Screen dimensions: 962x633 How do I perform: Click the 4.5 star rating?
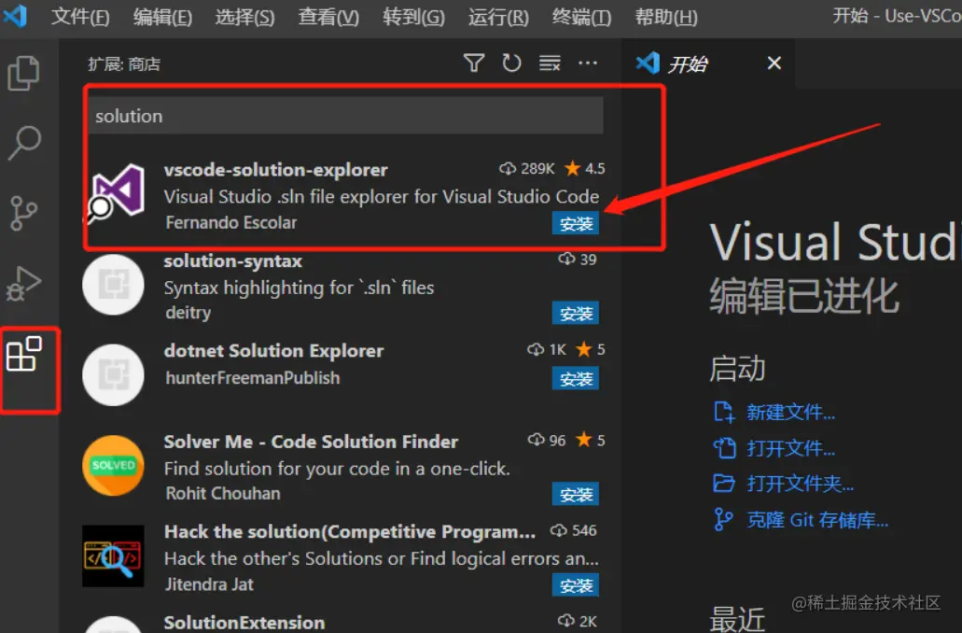click(x=585, y=168)
